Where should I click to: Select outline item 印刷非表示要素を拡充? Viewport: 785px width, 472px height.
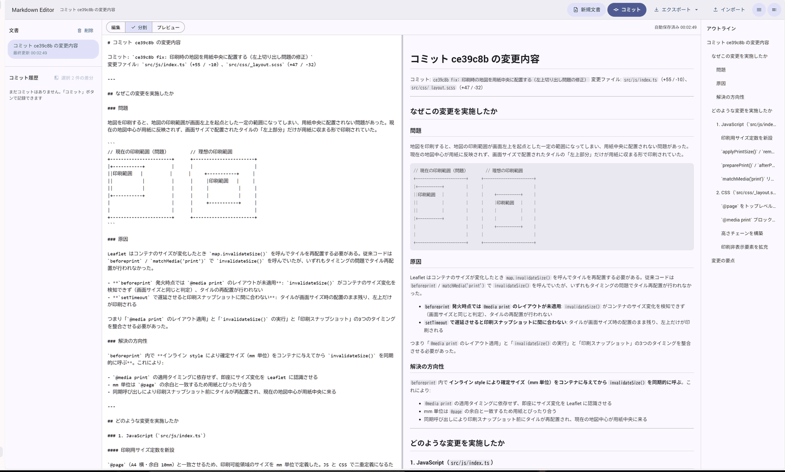(744, 247)
